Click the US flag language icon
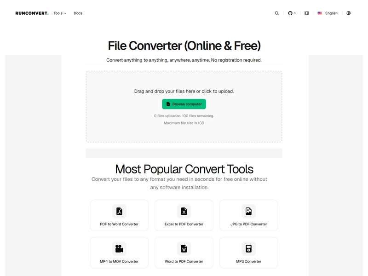This screenshot has width=368, height=276. tap(320, 13)
